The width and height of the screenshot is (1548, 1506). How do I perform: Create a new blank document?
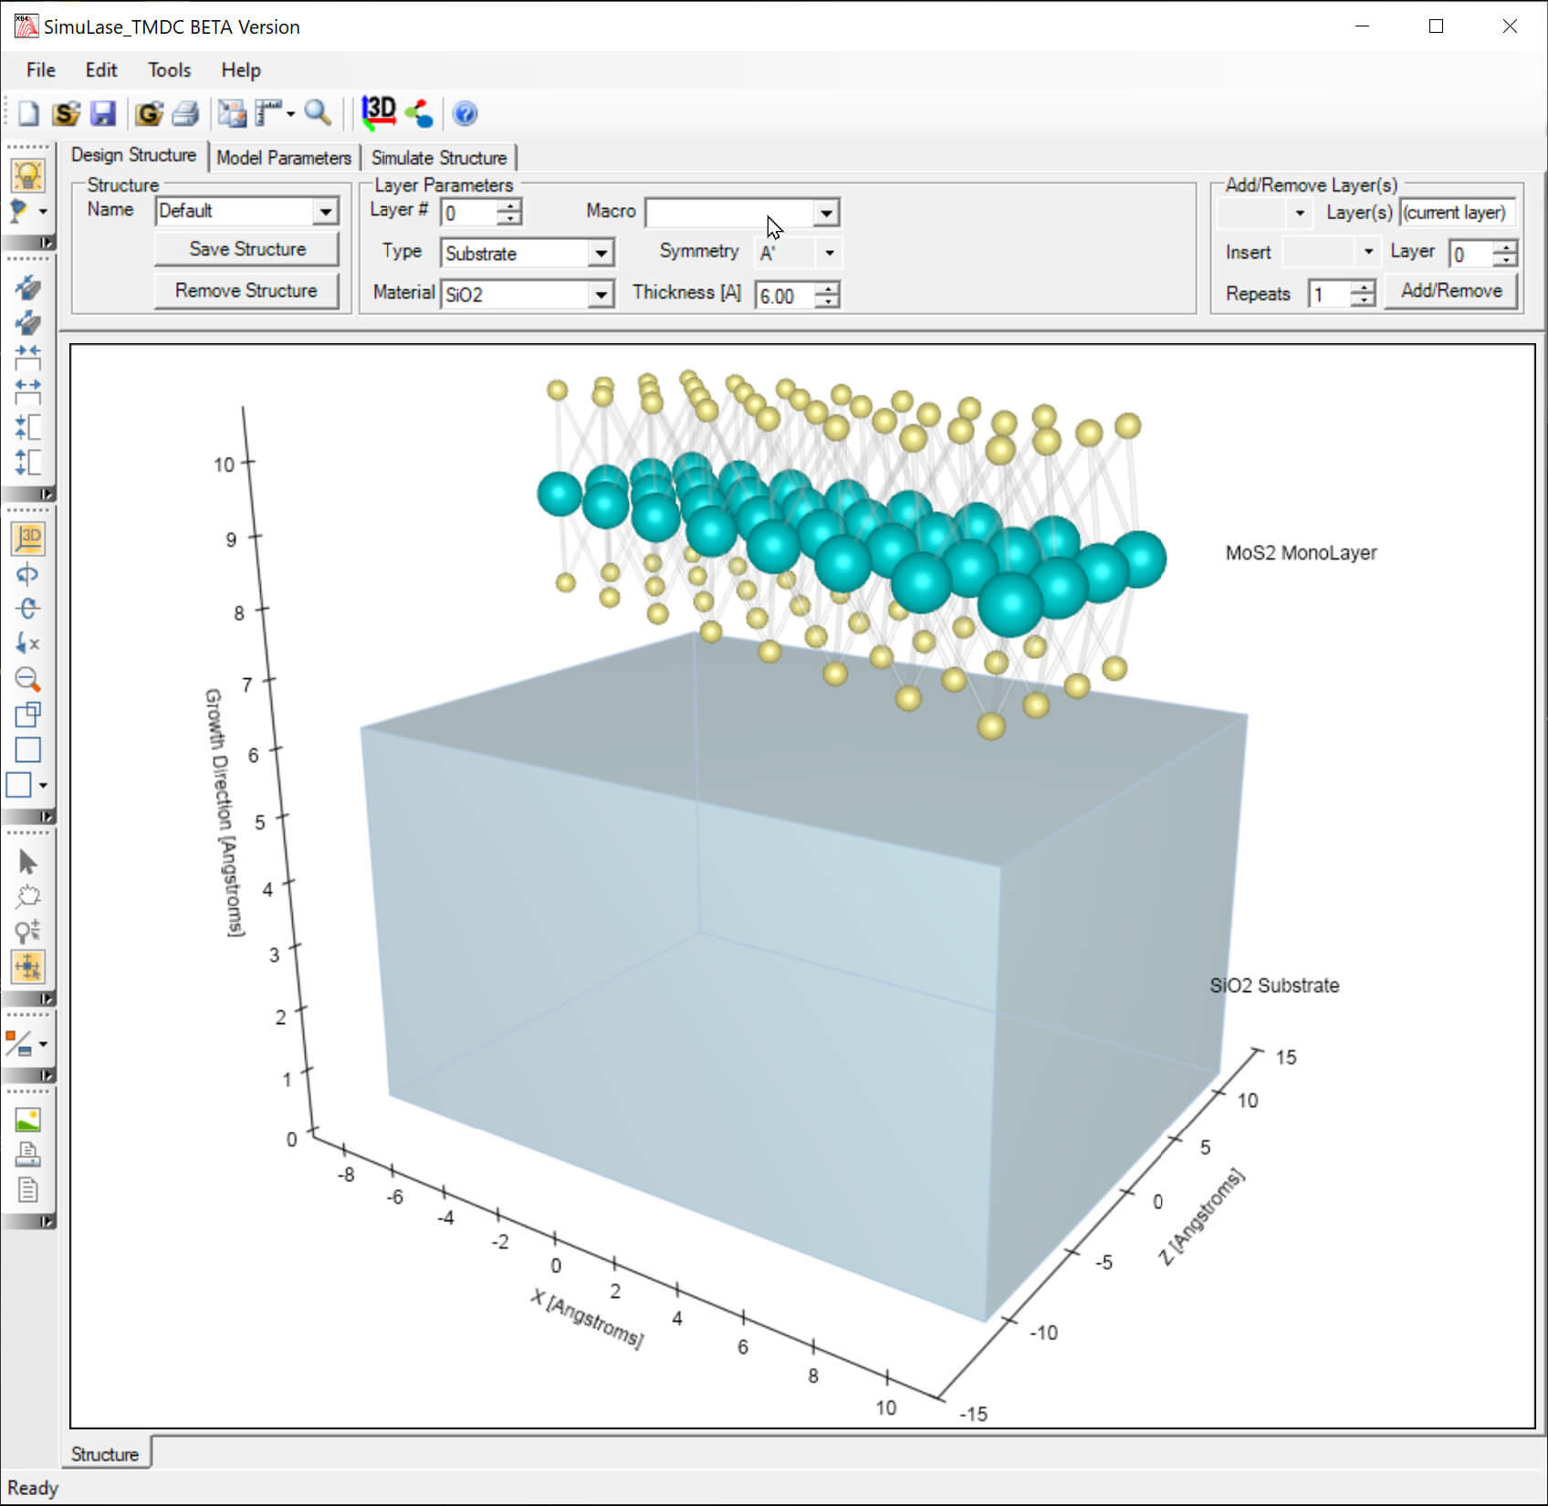28,113
